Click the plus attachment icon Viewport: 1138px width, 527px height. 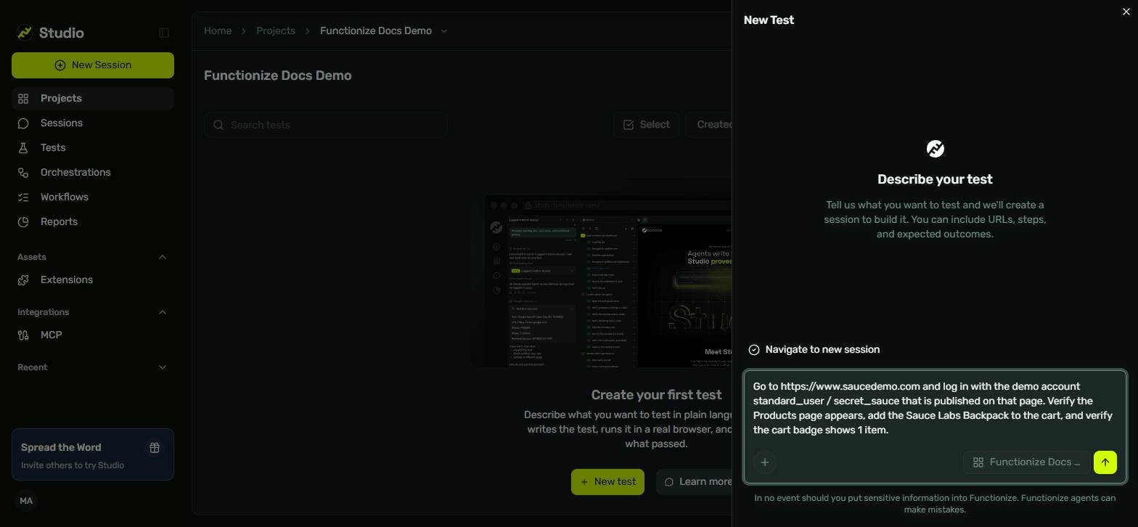click(765, 462)
